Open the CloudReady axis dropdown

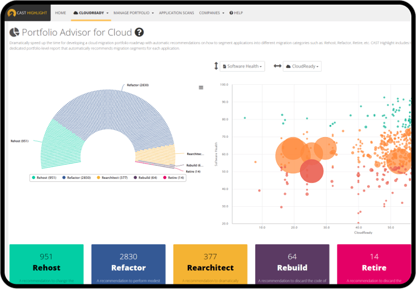(303, 67)
